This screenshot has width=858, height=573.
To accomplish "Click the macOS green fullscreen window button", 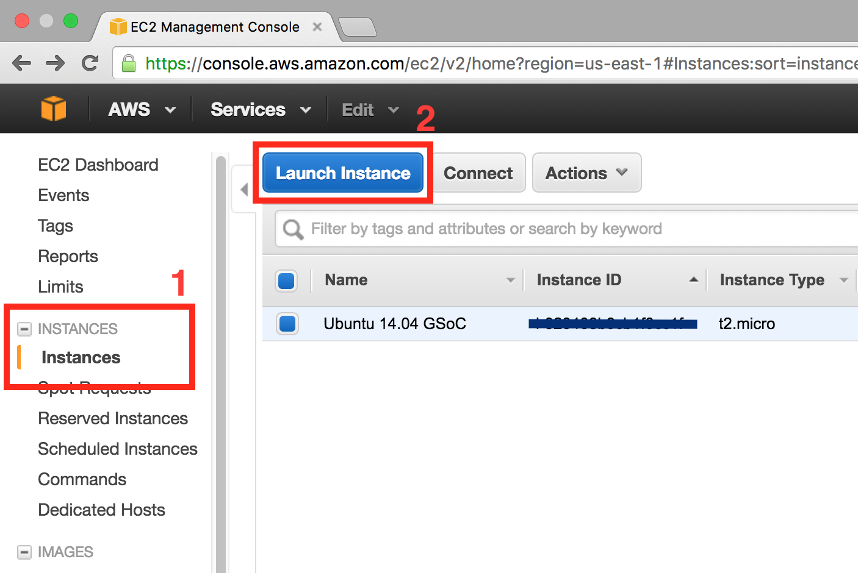I will 71,21.
